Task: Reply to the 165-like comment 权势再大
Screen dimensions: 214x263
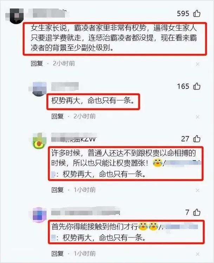Action: point(57,116)
